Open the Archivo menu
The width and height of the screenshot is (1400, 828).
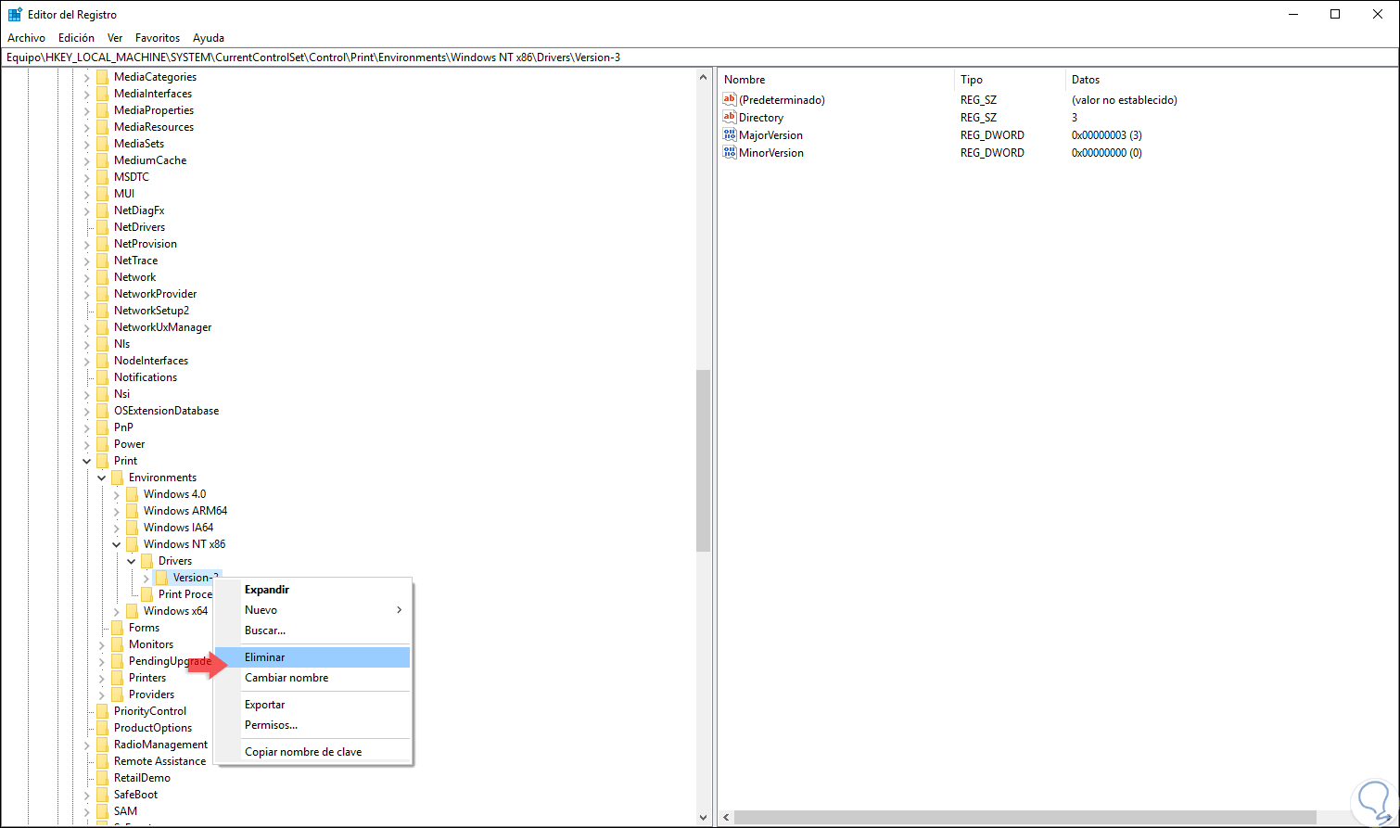[x=26, y=38]
